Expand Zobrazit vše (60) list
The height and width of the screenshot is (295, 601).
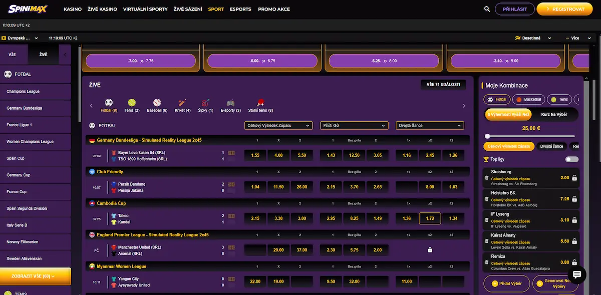point(35,275)
